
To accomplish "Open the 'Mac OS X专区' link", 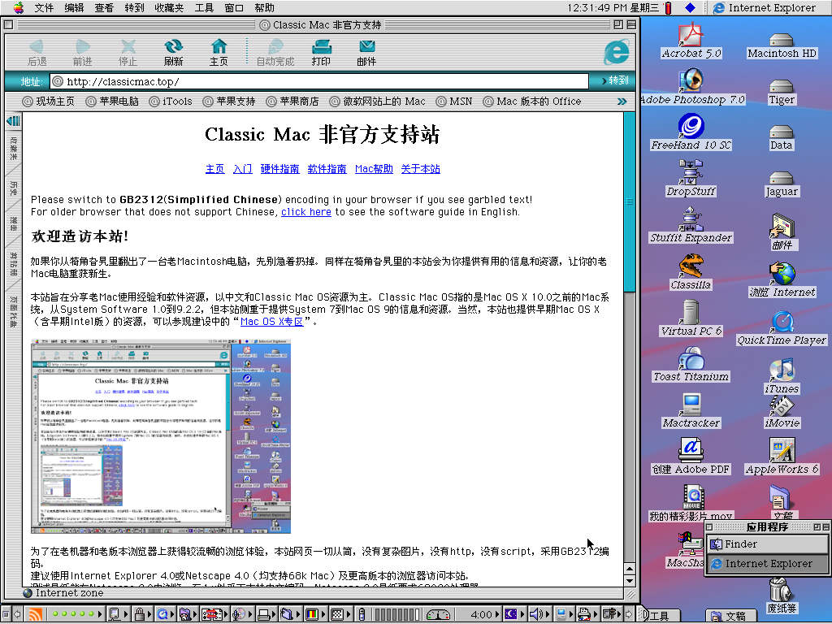I will [271, 322].
